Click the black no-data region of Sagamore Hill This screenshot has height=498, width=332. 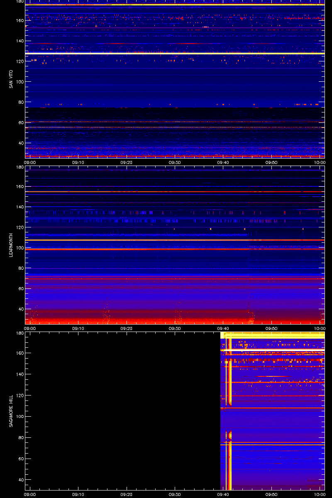pos(123,411)
